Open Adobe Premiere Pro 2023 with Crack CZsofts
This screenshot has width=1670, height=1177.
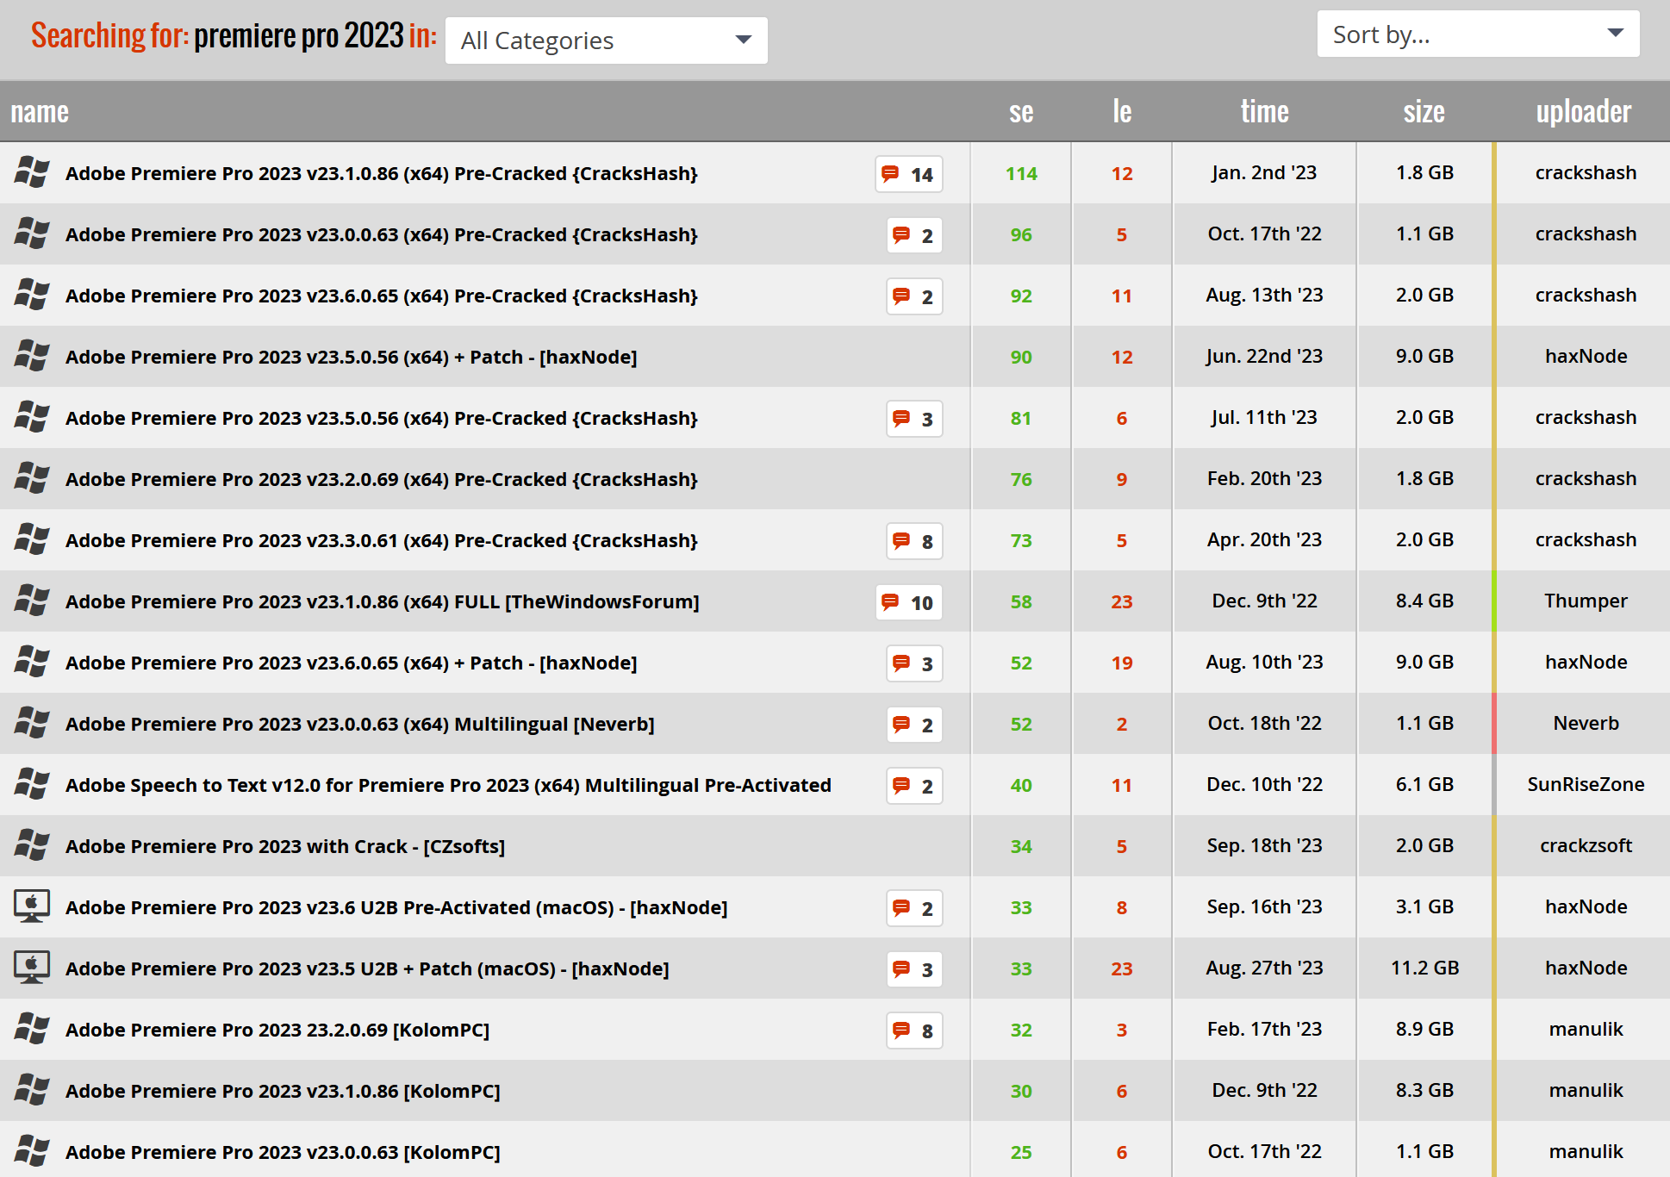(284, 846)
